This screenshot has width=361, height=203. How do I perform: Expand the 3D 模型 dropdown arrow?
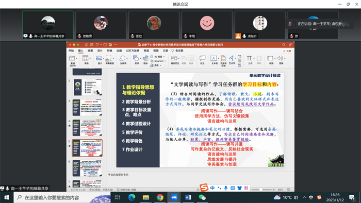pos(164,57)
